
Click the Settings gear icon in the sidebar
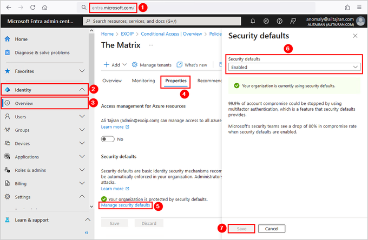pyautogui.click(x=8, y=197)
